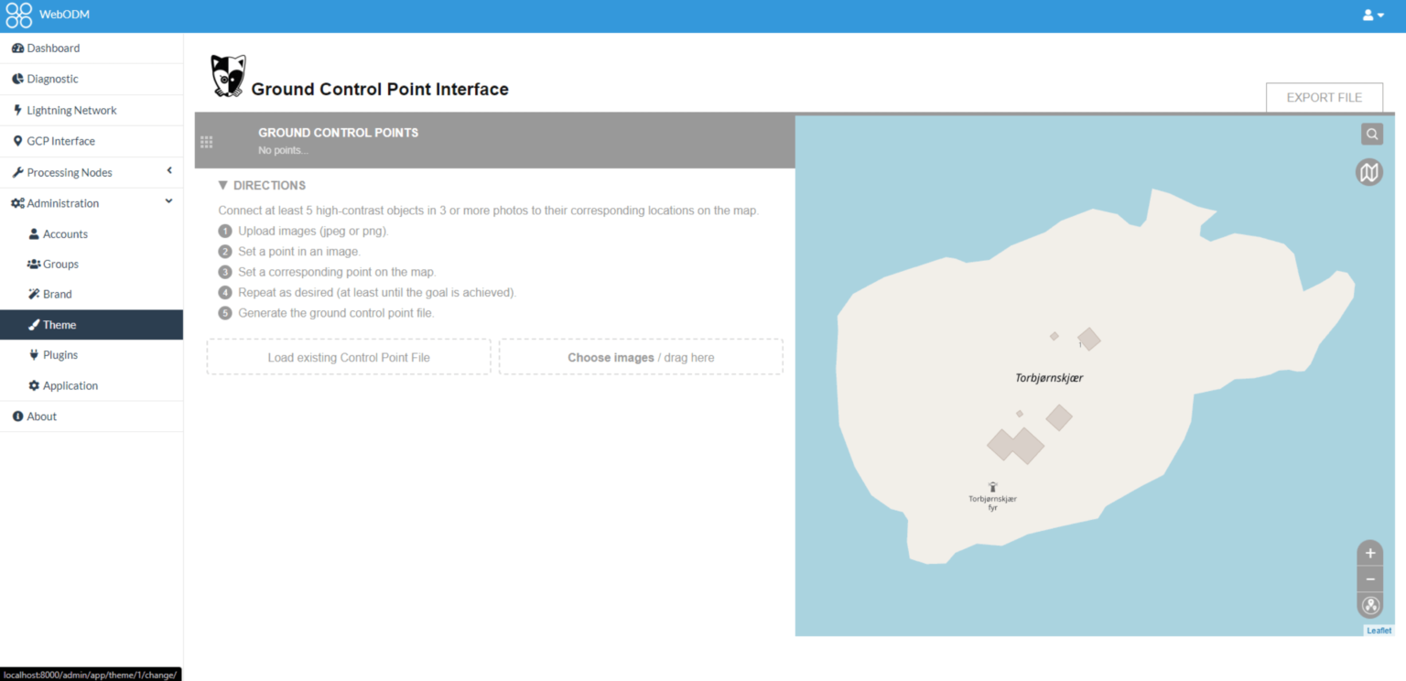This screenshot has width=1406, height=681.
Task: Select Theme under Administration
Action: pos(58,324)
